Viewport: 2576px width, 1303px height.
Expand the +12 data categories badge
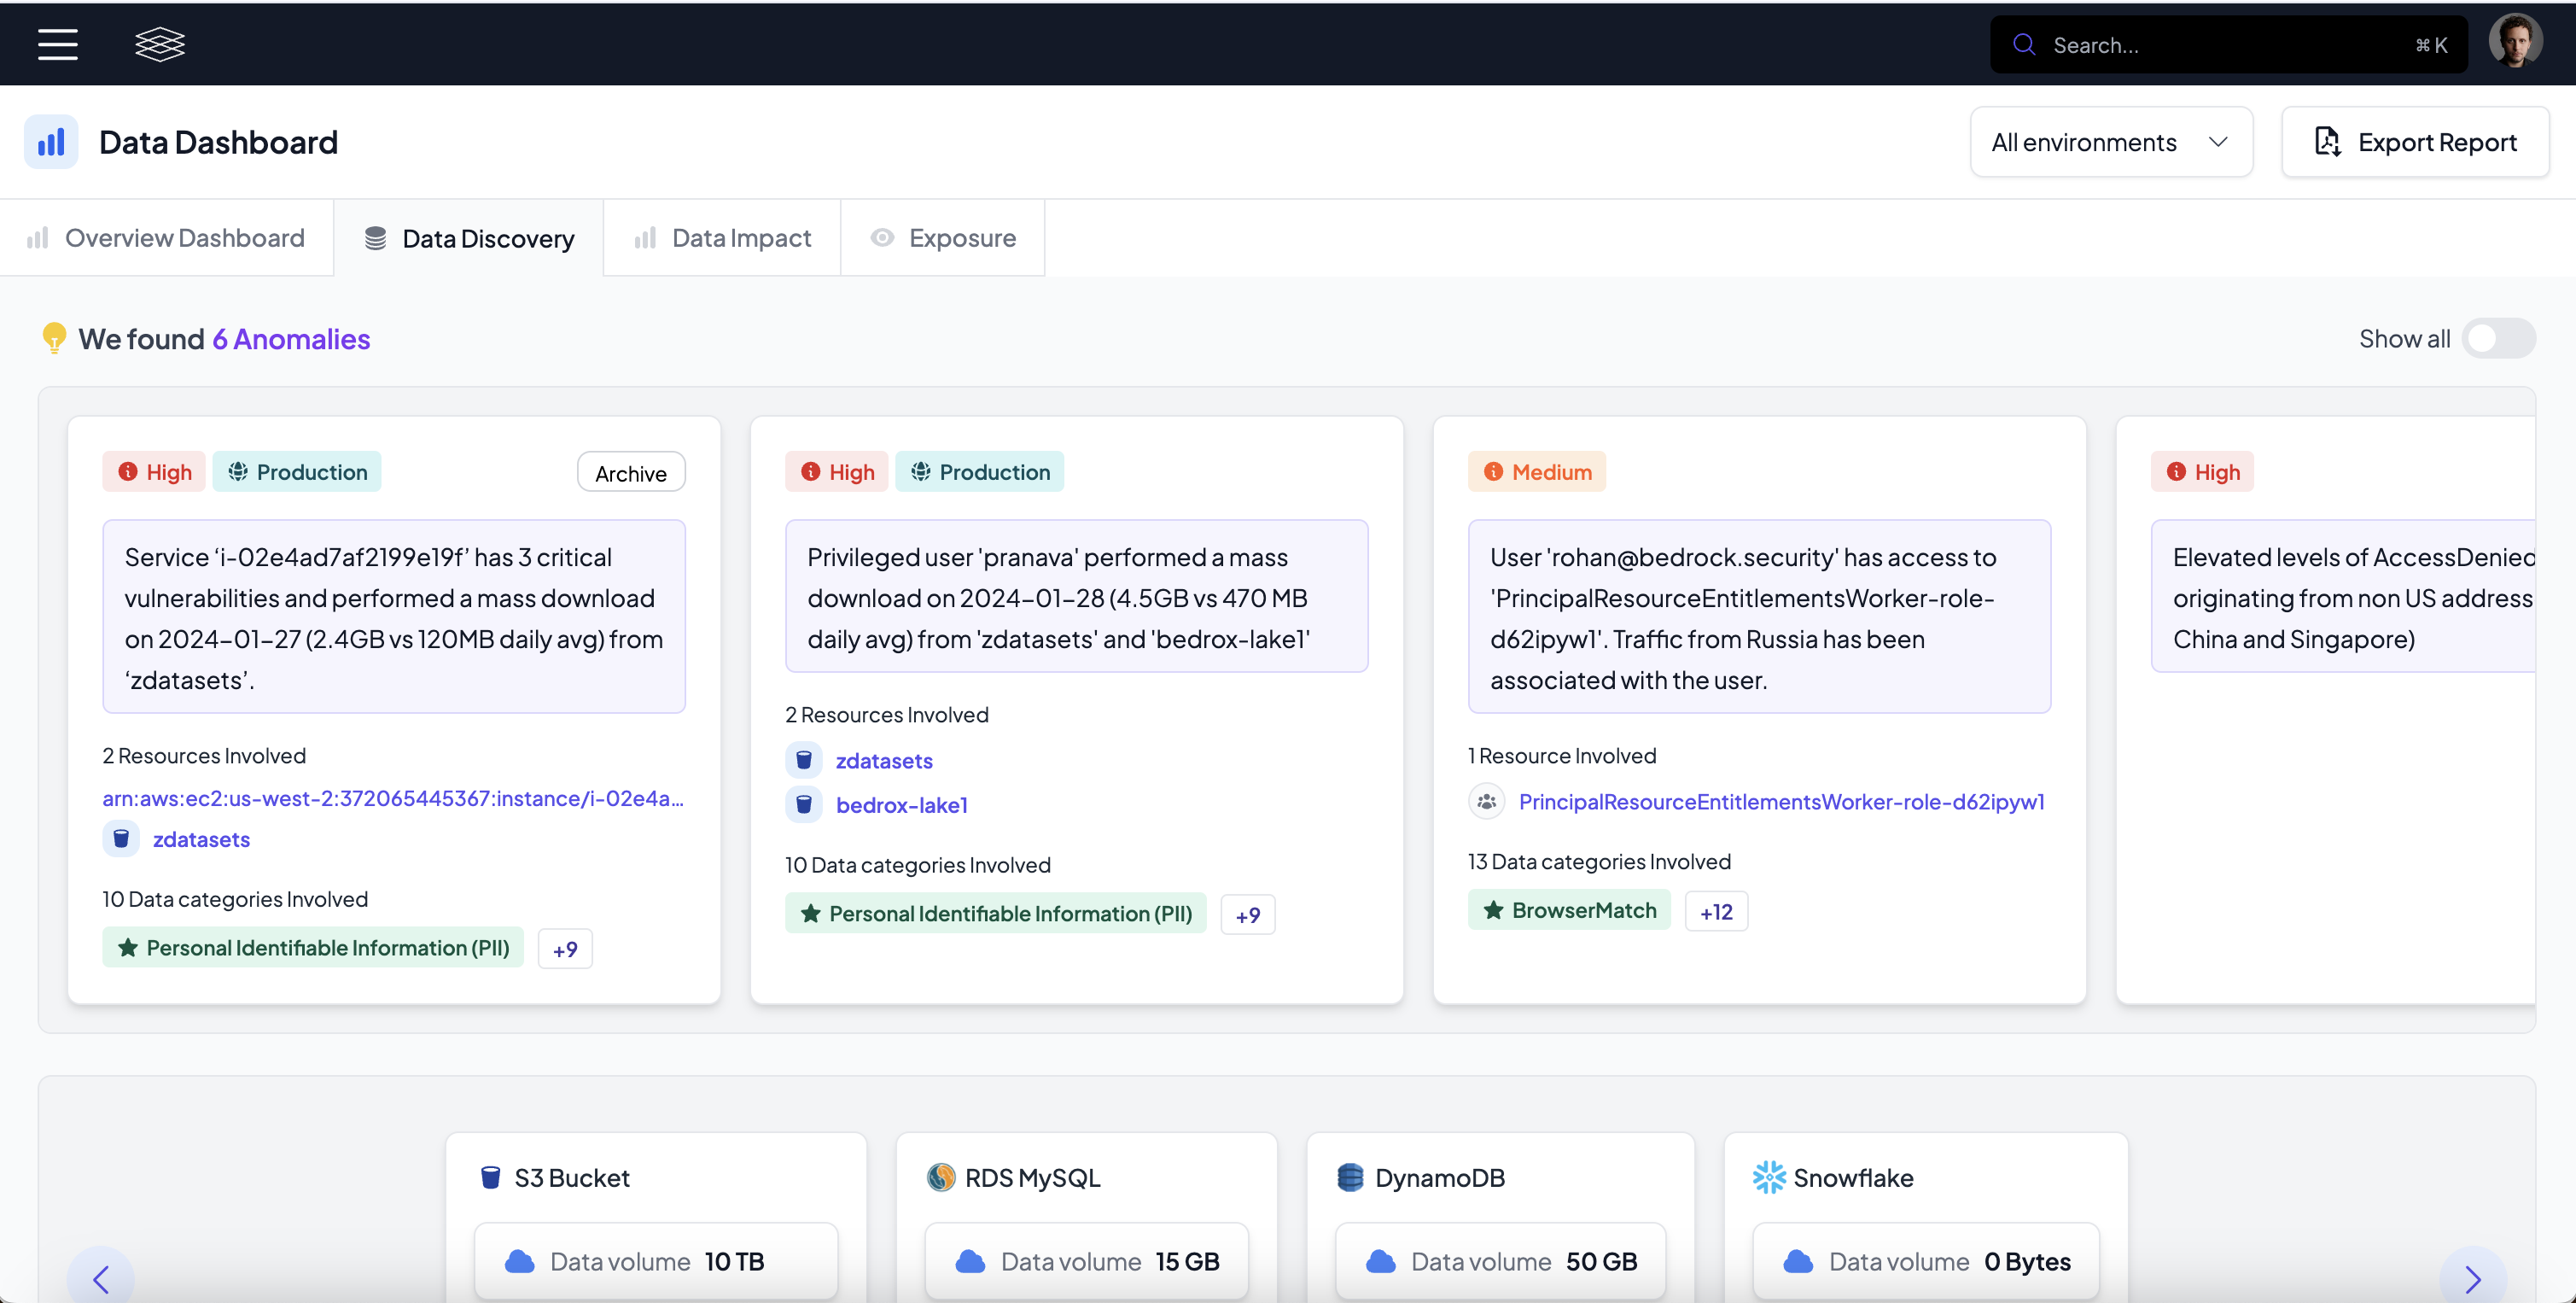tap(1716, 911)
